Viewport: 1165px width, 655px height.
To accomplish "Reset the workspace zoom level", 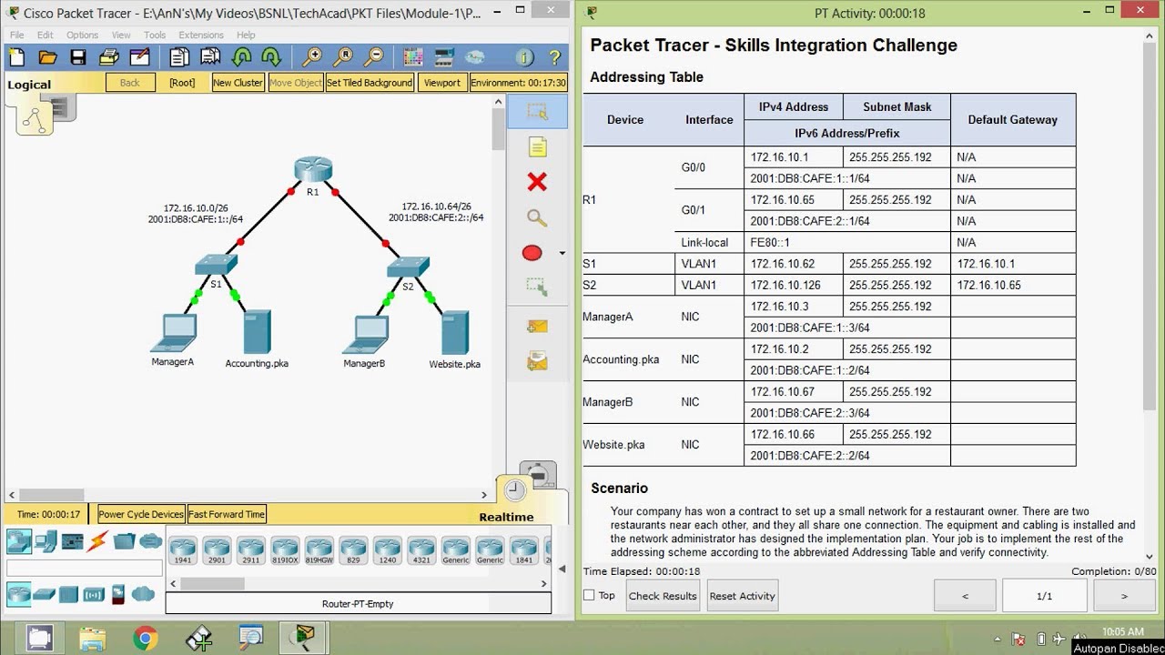I will (x=343, y=57).
